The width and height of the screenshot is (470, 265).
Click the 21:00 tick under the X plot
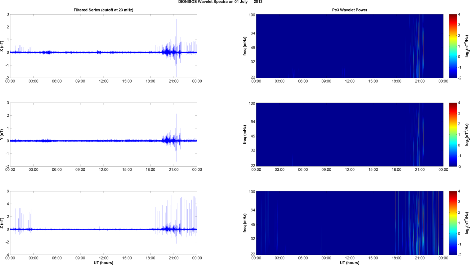coord(174,81)
